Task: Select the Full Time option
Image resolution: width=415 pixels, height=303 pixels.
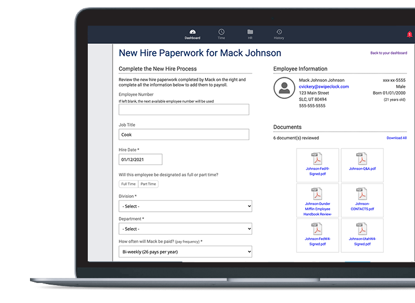Action: tap(128, 184)
